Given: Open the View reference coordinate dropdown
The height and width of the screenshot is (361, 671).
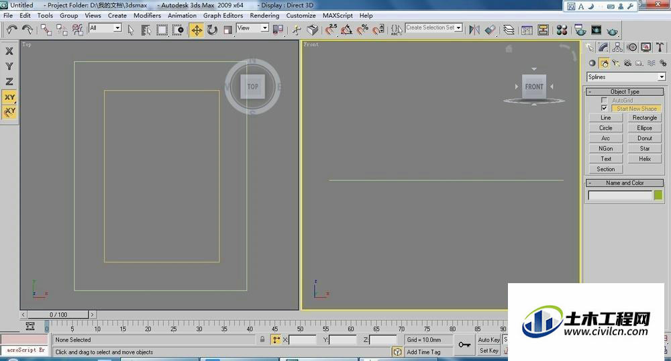Looking at the screenshot, I should coord(252,28).
